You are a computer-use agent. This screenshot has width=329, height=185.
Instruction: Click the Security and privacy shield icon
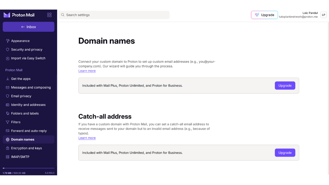tap(8, 50)
